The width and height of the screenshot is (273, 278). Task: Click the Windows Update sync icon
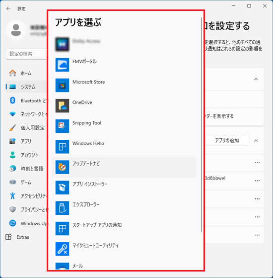[12, 223]
